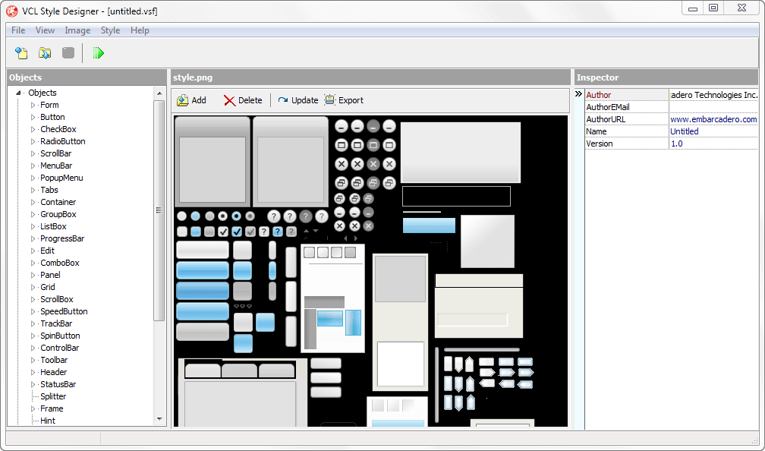Select the Hint item in Objects tree

coord(48,421)
